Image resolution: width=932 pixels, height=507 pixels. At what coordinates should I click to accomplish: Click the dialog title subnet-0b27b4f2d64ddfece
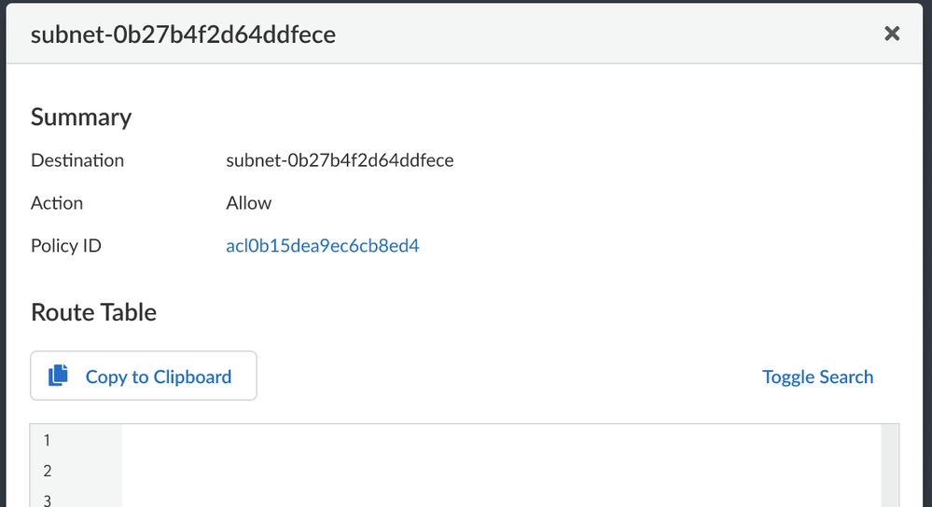point(183,34)
